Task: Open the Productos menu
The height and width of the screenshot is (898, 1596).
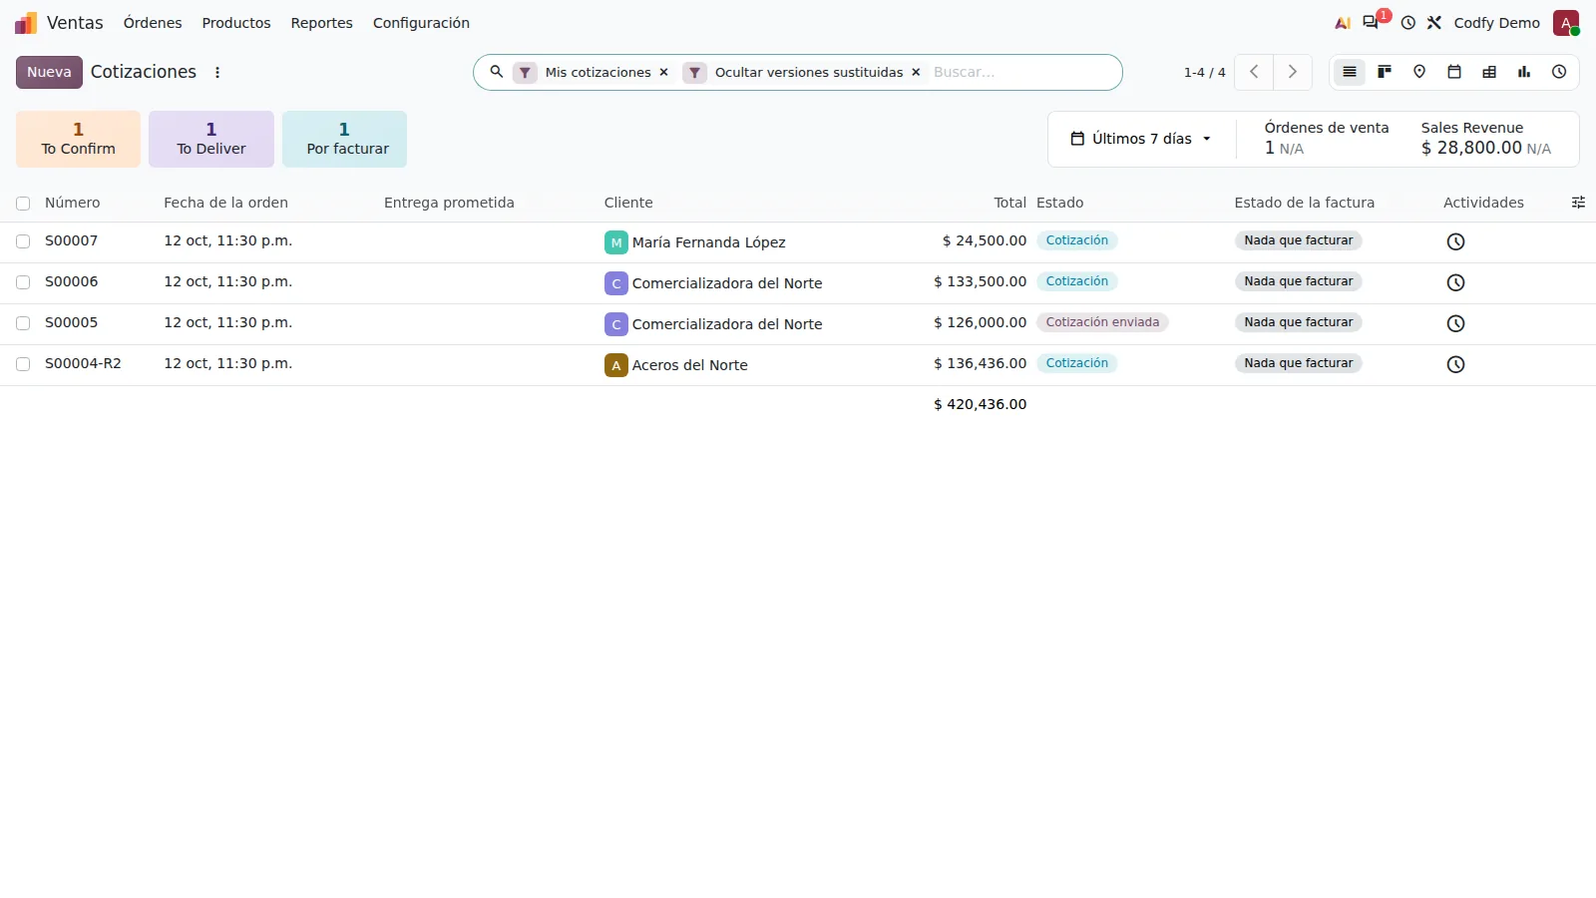Action: pos(236,23)
